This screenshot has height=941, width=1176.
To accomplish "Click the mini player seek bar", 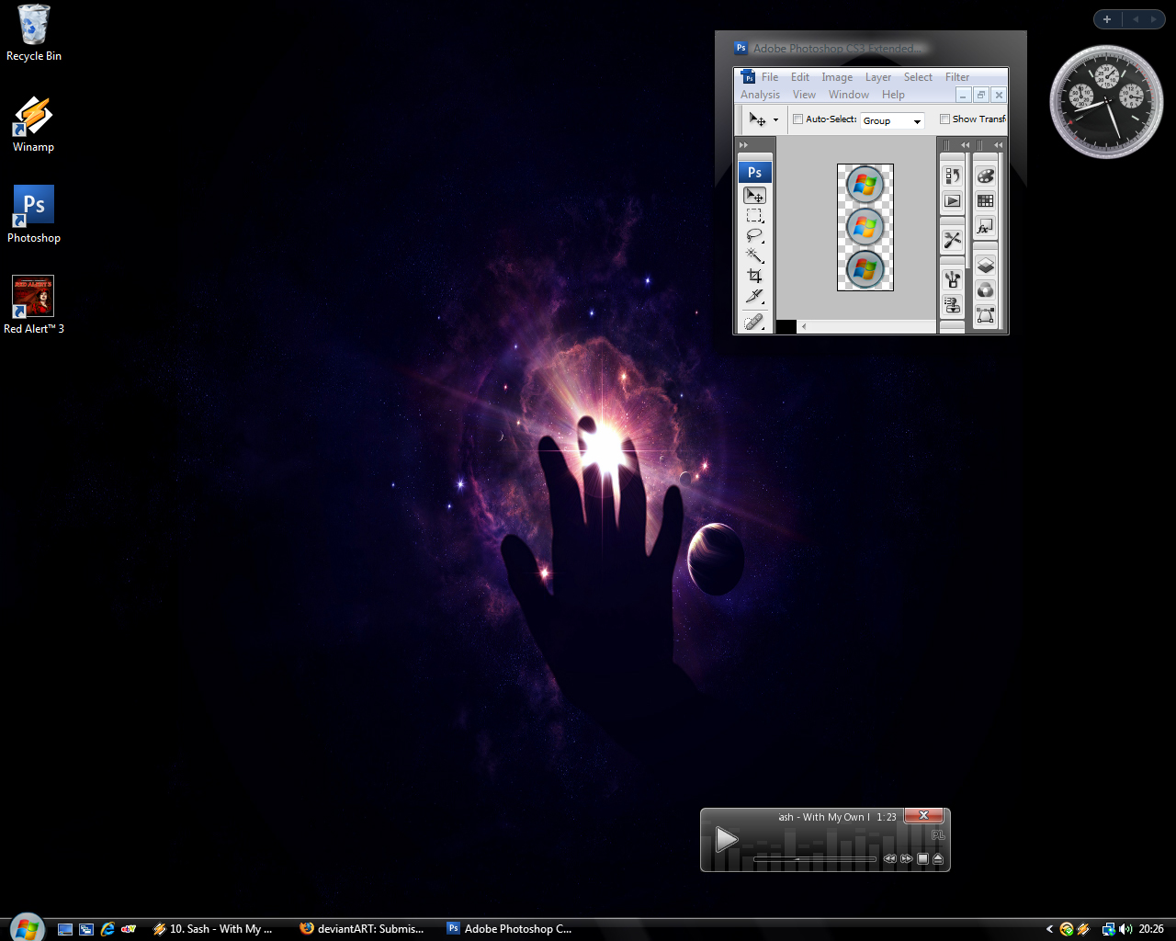I will tap(814, 859).
